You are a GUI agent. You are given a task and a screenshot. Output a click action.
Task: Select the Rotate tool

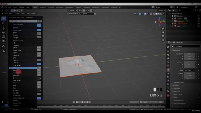coord(3,32)
